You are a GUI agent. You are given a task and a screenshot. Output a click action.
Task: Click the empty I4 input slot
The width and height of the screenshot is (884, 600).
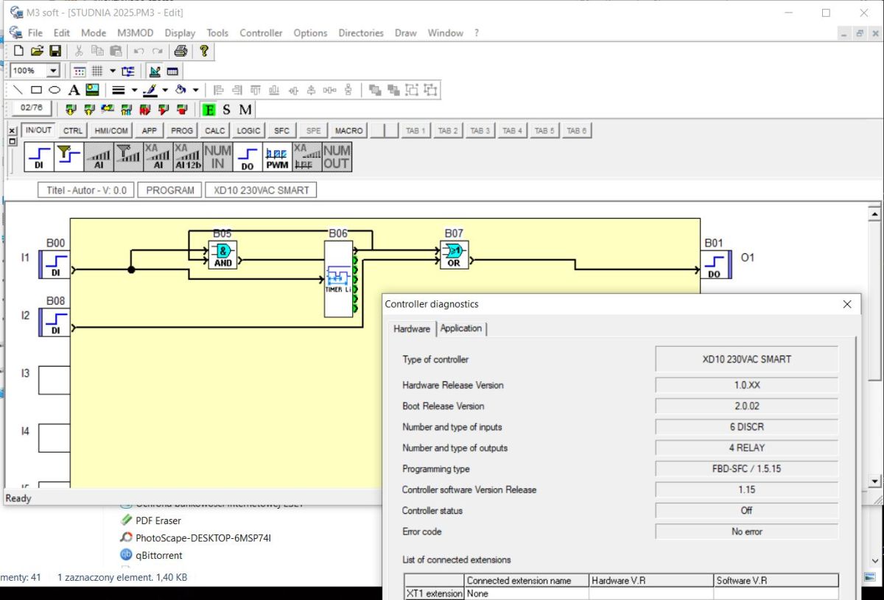tap(55, 437)
